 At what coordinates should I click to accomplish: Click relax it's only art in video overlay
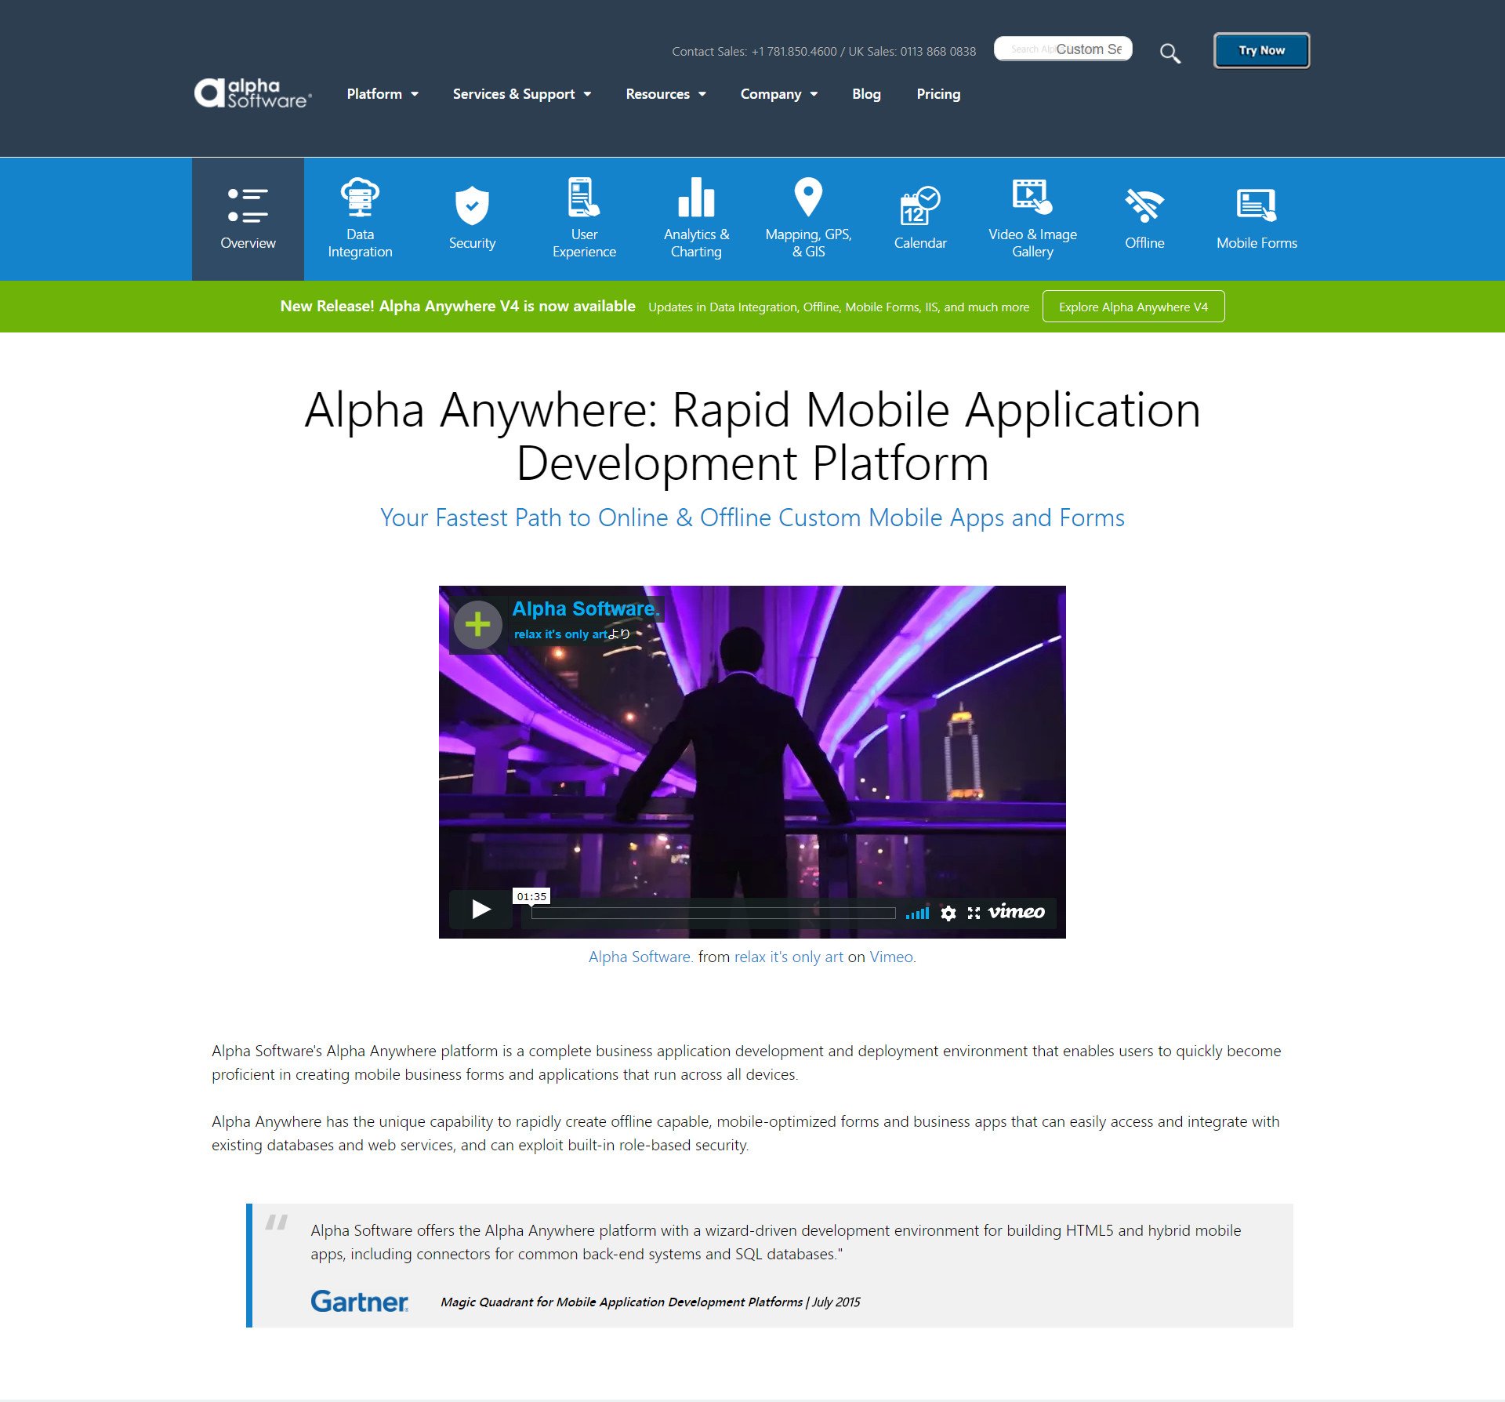[x=560, y=634]
